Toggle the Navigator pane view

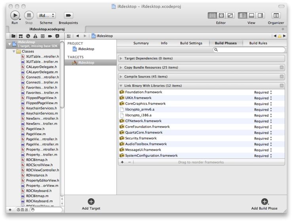click(x=243, y=15)
